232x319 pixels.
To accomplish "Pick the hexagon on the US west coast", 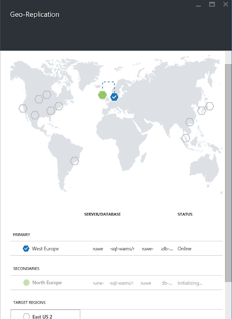I will click(23, 109).
